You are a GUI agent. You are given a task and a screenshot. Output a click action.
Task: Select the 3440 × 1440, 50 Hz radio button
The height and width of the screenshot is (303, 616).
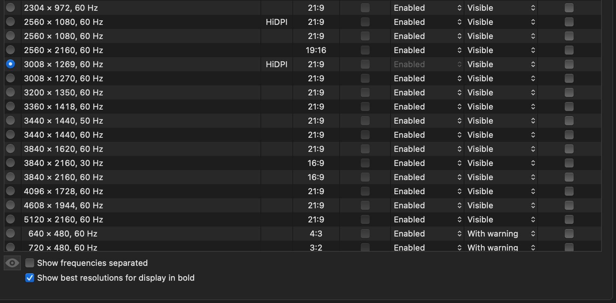(x=10, y=121)
